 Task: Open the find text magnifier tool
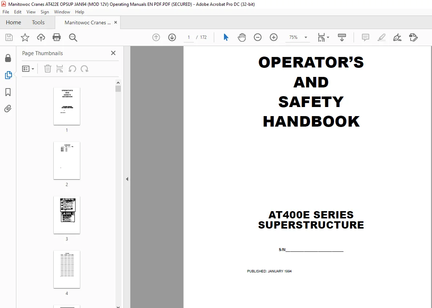tap(73, 37)
